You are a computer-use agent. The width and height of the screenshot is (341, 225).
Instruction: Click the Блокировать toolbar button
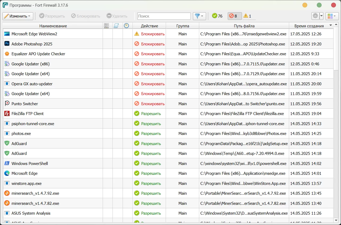(x=86, y=16)
